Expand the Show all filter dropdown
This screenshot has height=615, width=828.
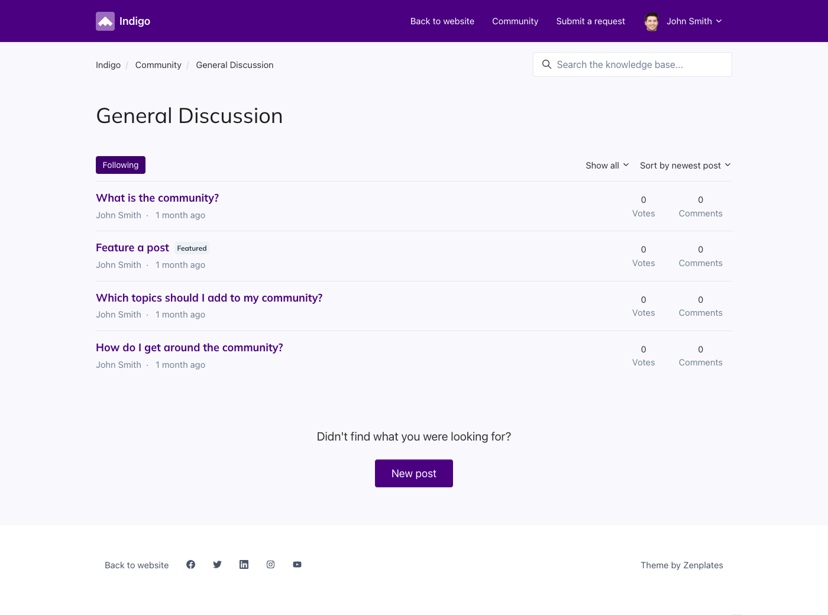click(x=607, y=166)
